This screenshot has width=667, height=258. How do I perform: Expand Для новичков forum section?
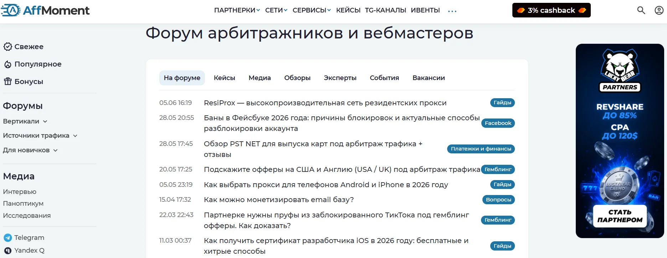pyautogui.click(x=30, y=150)
